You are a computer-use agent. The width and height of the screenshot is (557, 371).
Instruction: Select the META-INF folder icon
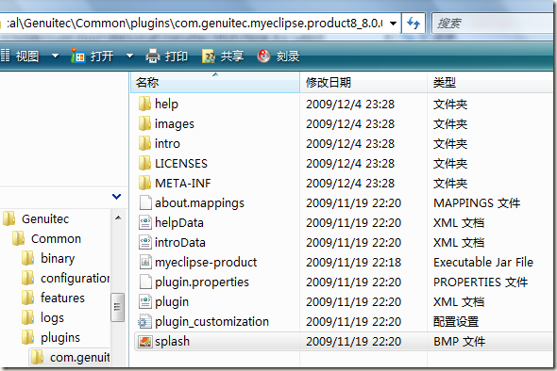(x=144, y=184)
